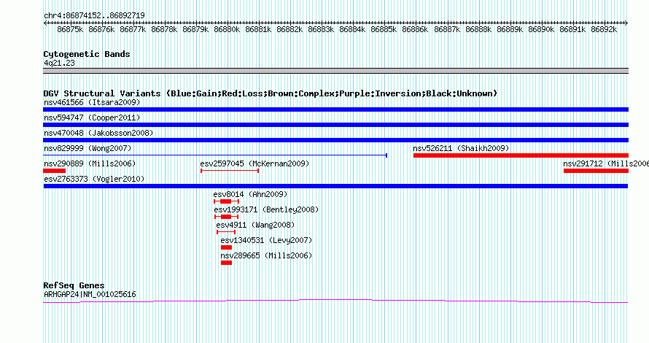Image resolution: width=649 pixels, height=343 pixels.
Task: Select the red nsv526211 loss bar
Action: pyautogui.click(x=521, y=155)
